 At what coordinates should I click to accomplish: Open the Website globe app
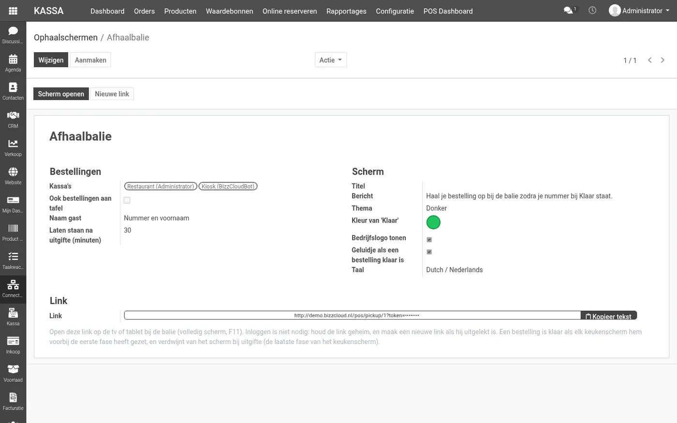click(x=13, y=176)
